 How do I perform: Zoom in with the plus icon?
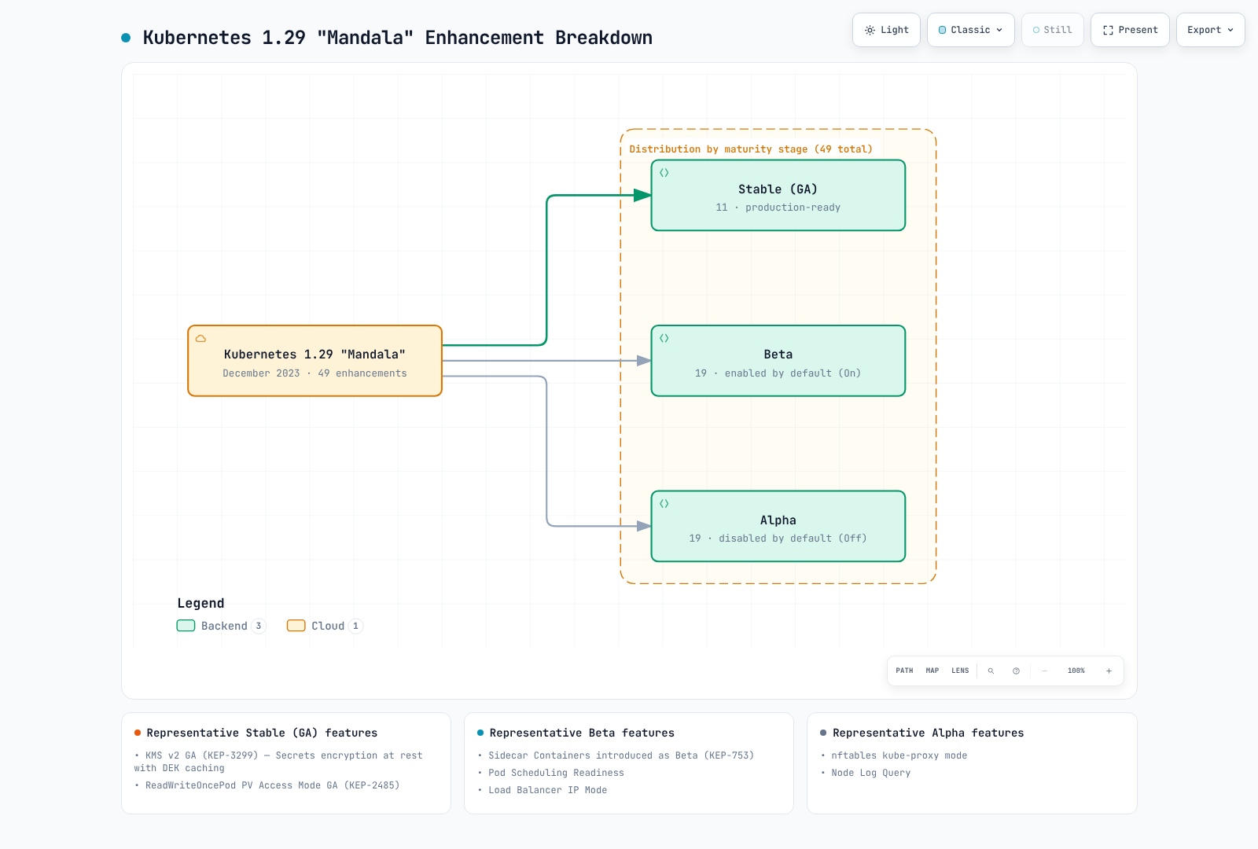[1109, 671]
